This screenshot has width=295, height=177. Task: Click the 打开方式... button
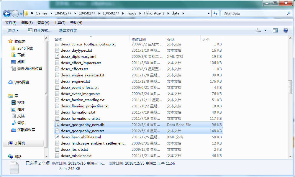pyautogui.click(x=39, y=30)
